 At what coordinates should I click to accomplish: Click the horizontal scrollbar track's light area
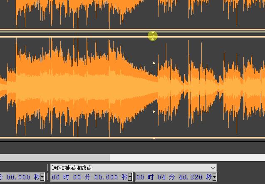[187, 157]
